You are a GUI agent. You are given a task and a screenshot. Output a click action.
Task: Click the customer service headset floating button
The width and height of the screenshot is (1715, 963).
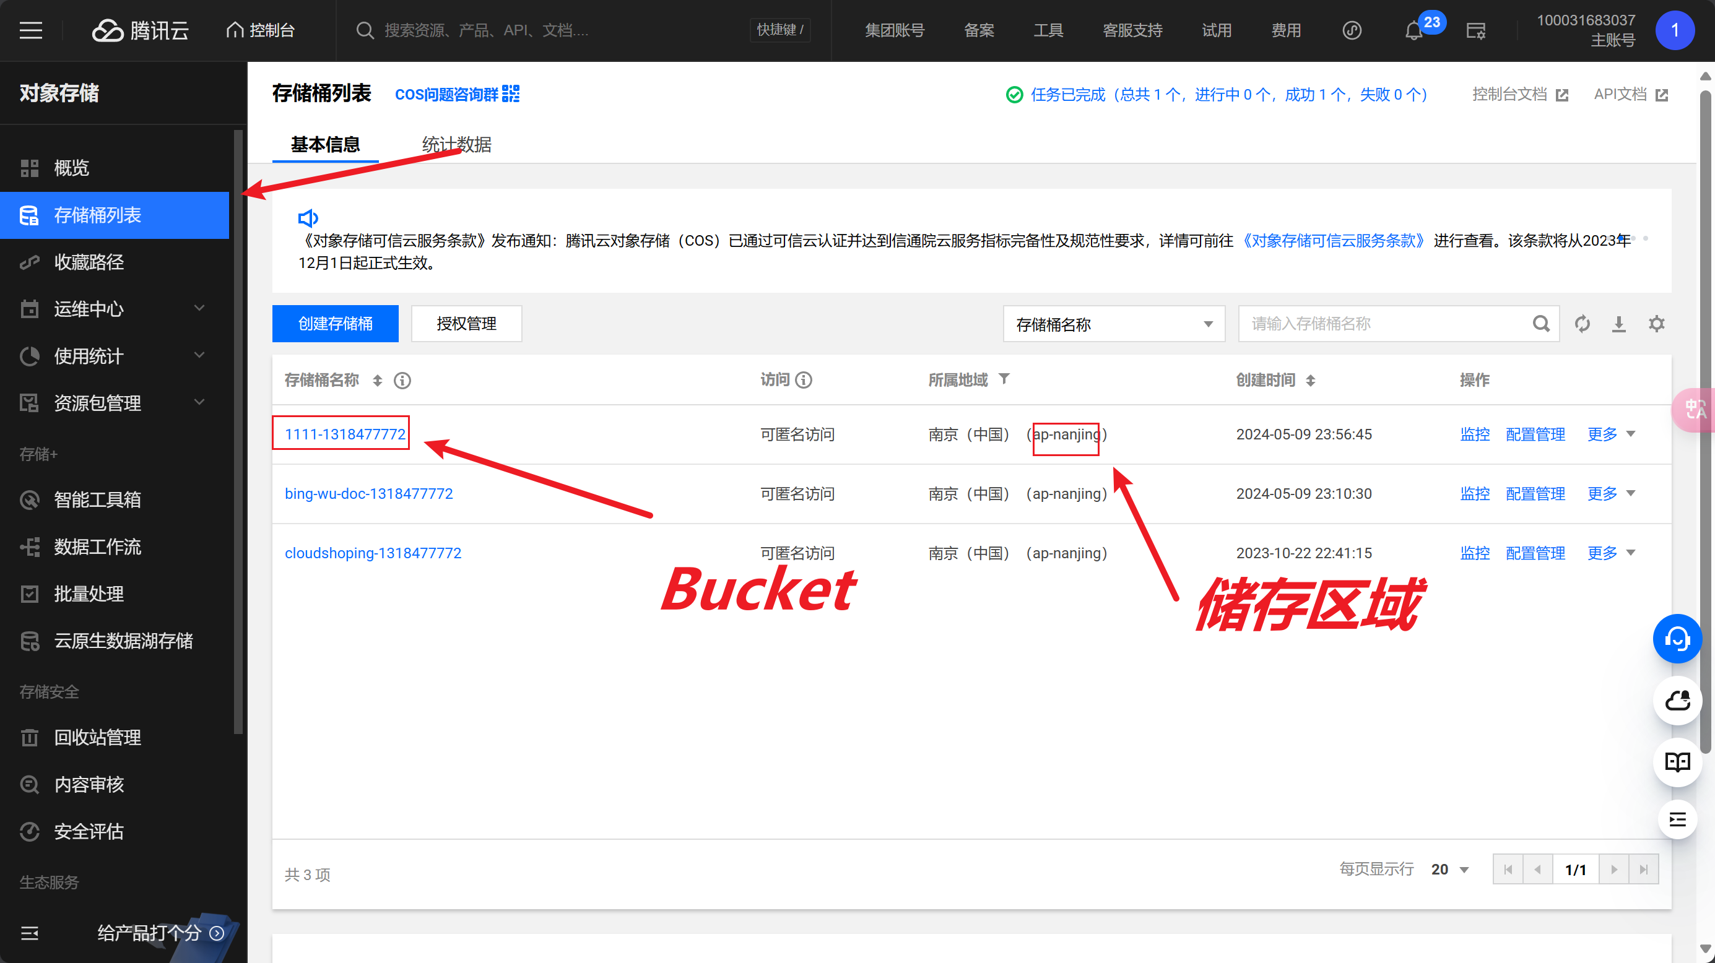coord(1677,639)
